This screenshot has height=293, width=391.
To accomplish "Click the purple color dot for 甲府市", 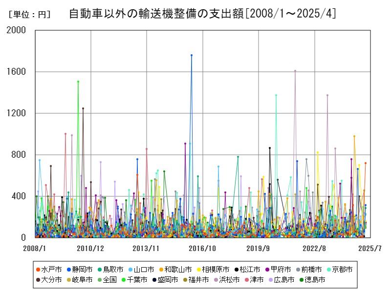I will 267,270.
